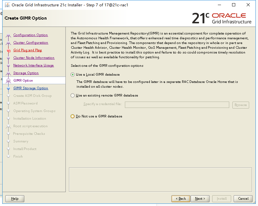Open the Grid Plug and Play step
The width and height of the screenshot is (258, 206).
(28, 50)
